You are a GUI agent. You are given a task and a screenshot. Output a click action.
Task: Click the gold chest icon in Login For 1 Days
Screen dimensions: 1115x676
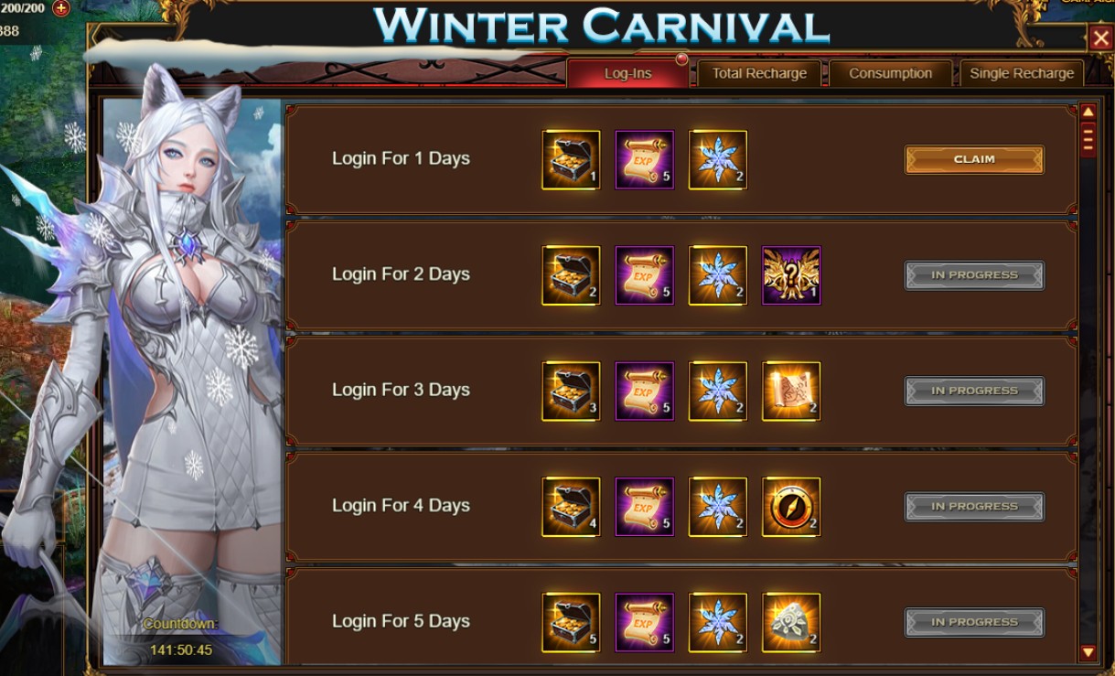(571, 160)
